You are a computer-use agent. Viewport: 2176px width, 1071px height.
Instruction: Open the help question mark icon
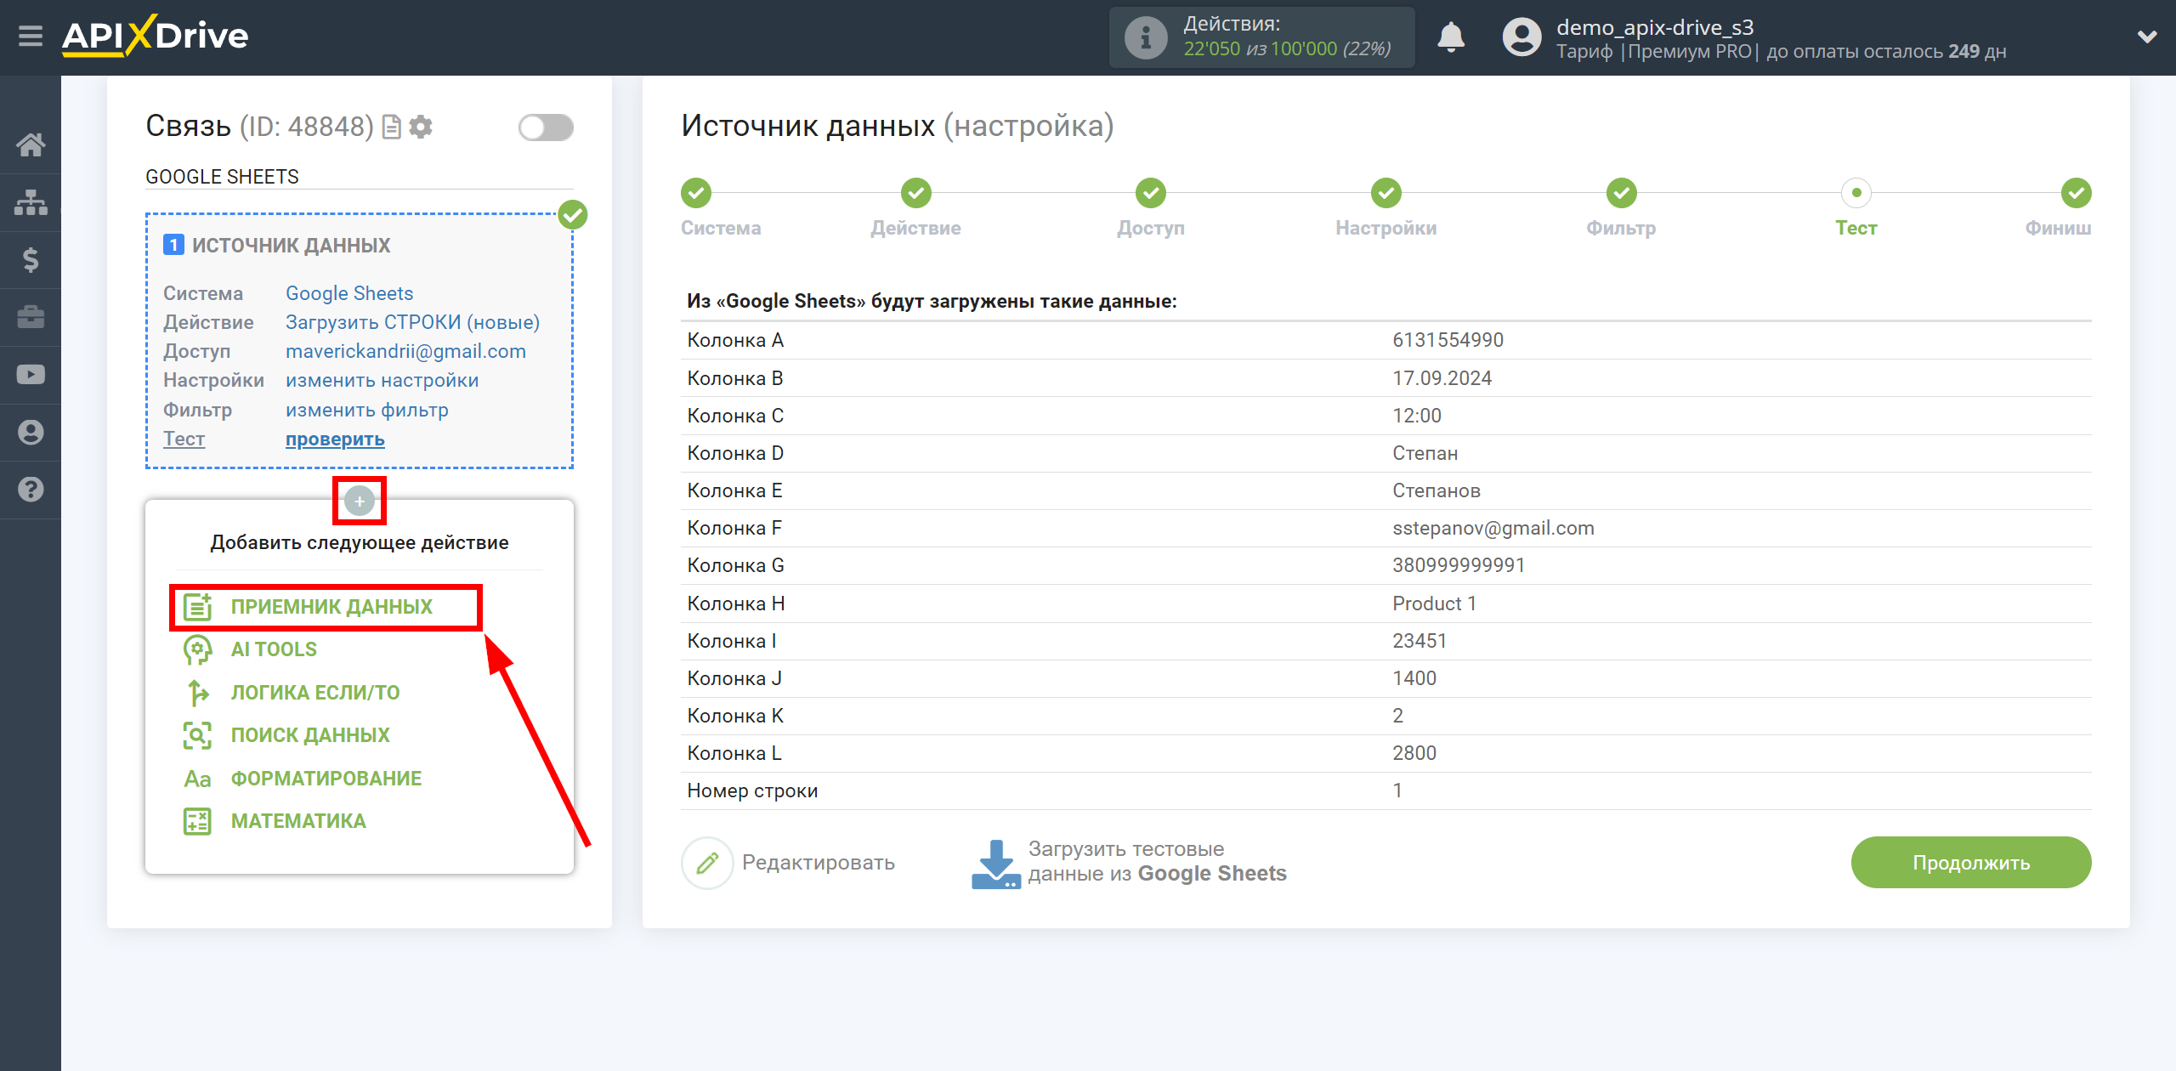click(31, 490)
